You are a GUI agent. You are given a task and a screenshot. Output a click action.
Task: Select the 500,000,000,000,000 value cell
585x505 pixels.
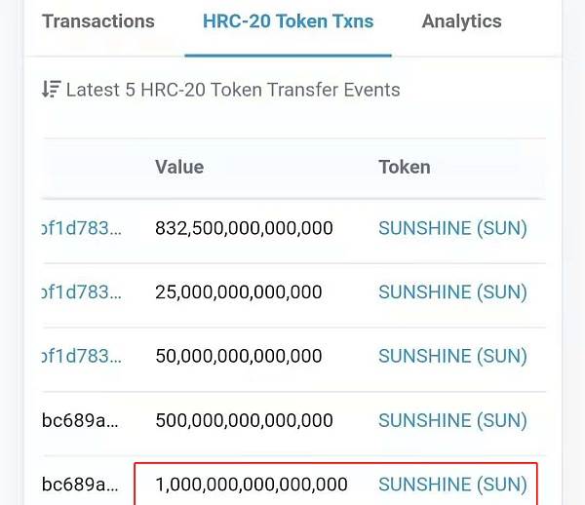pos(244,420)
